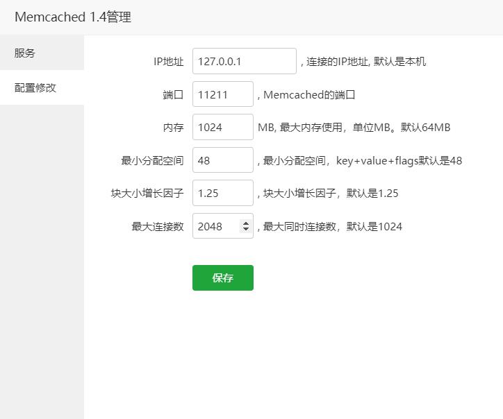Click the hint text Memcached的端口

point(309,95)
